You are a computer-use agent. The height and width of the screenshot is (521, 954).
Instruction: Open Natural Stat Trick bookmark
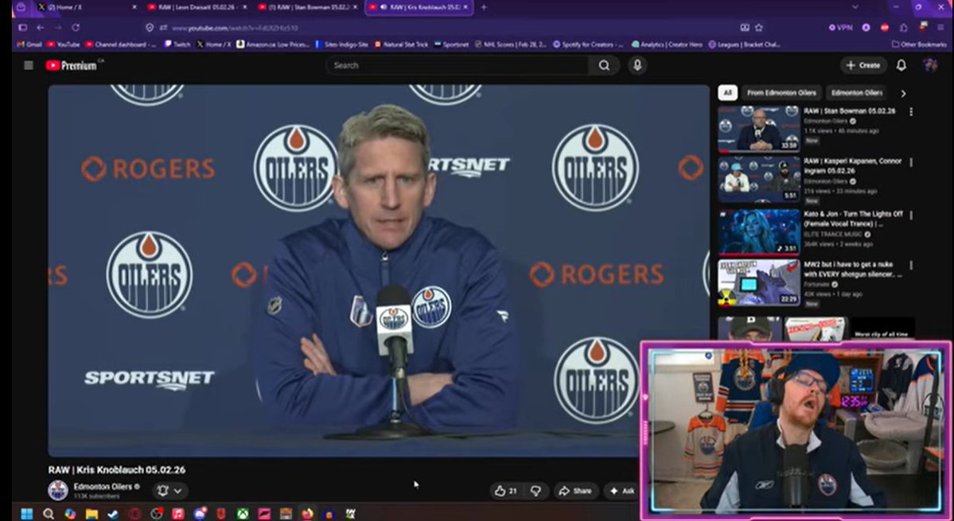400,45
